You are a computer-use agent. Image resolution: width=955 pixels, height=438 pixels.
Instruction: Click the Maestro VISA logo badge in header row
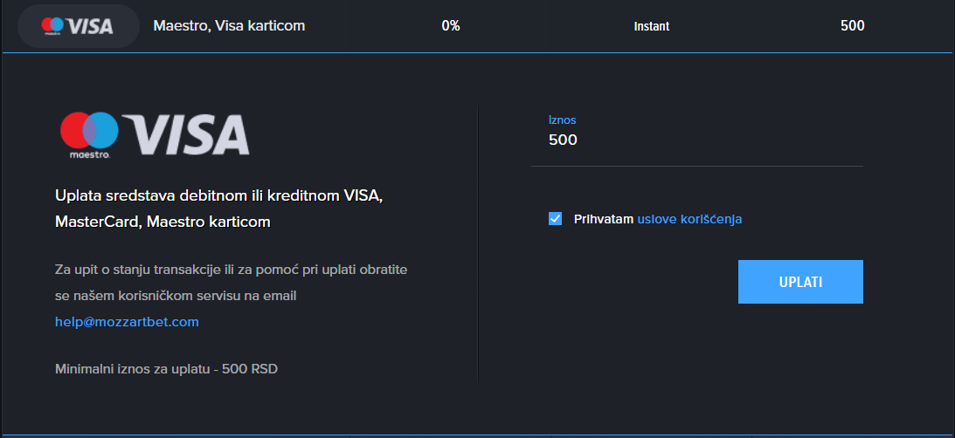click(78, 26)
